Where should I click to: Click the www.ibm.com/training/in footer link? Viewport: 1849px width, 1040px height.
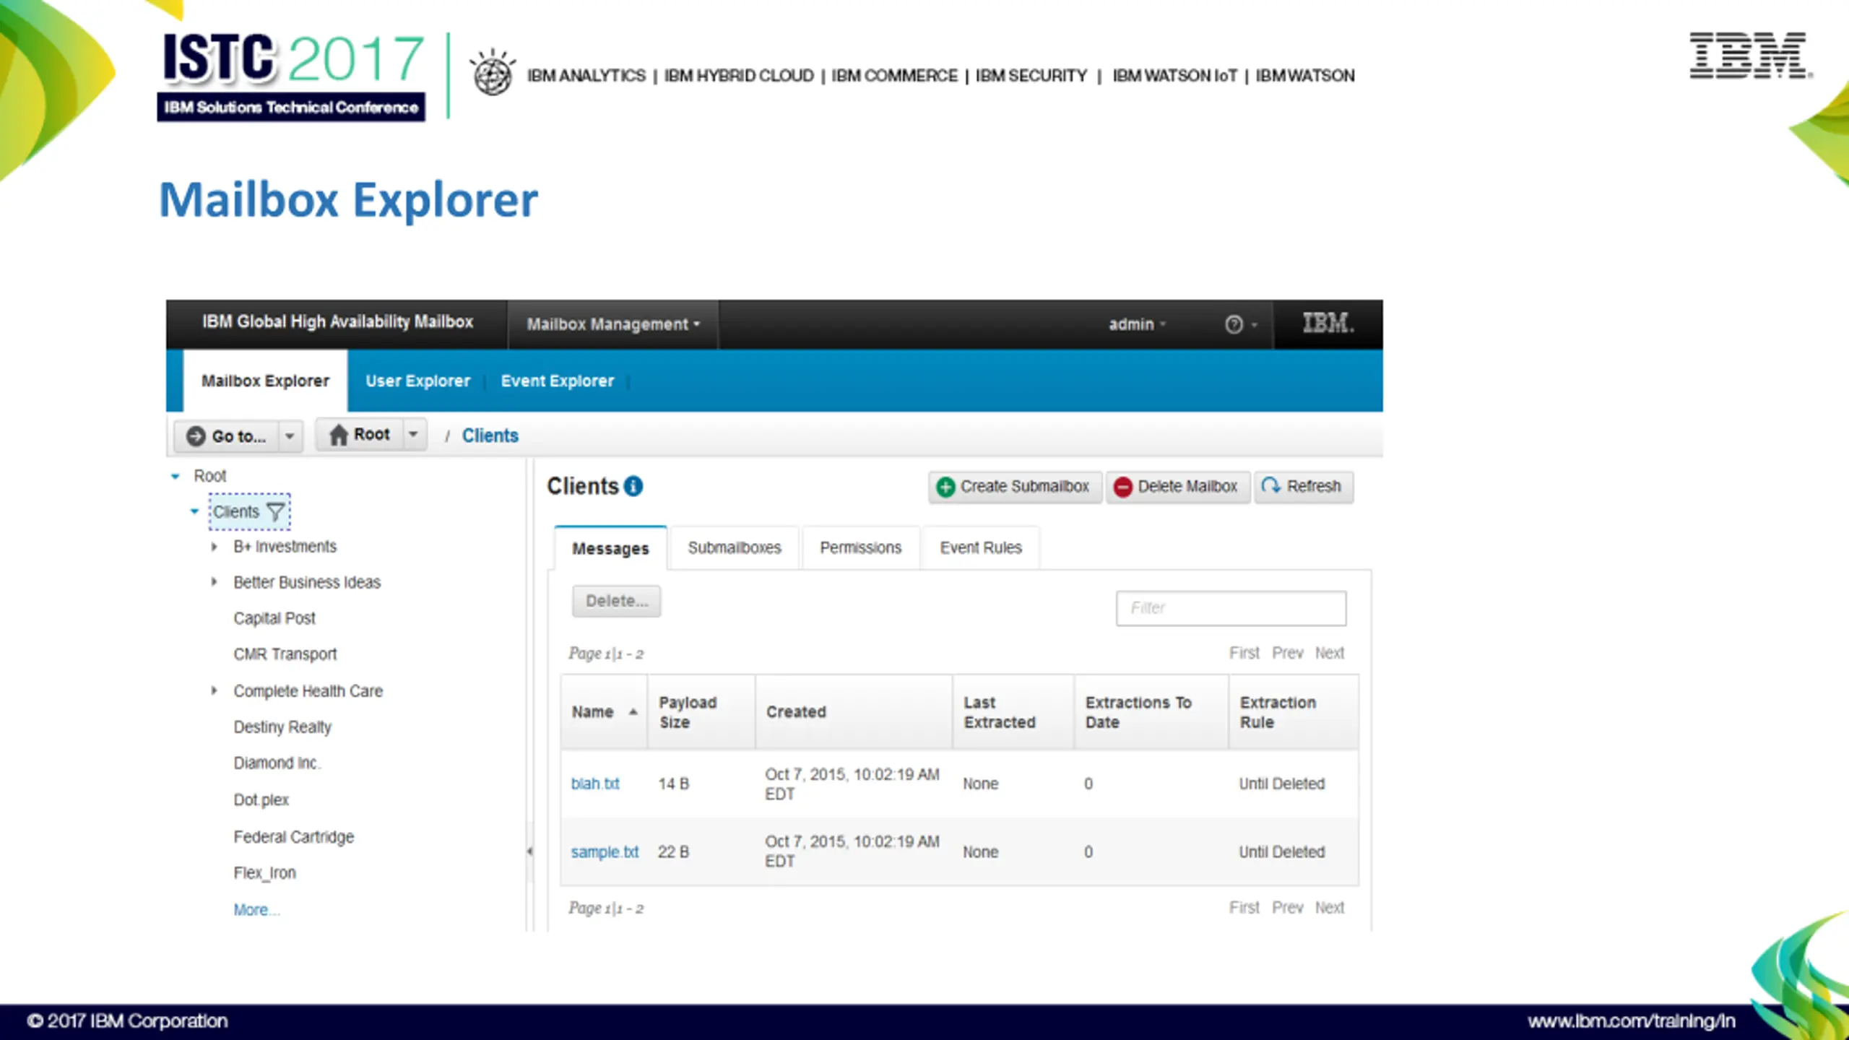coord(1632,1021)
